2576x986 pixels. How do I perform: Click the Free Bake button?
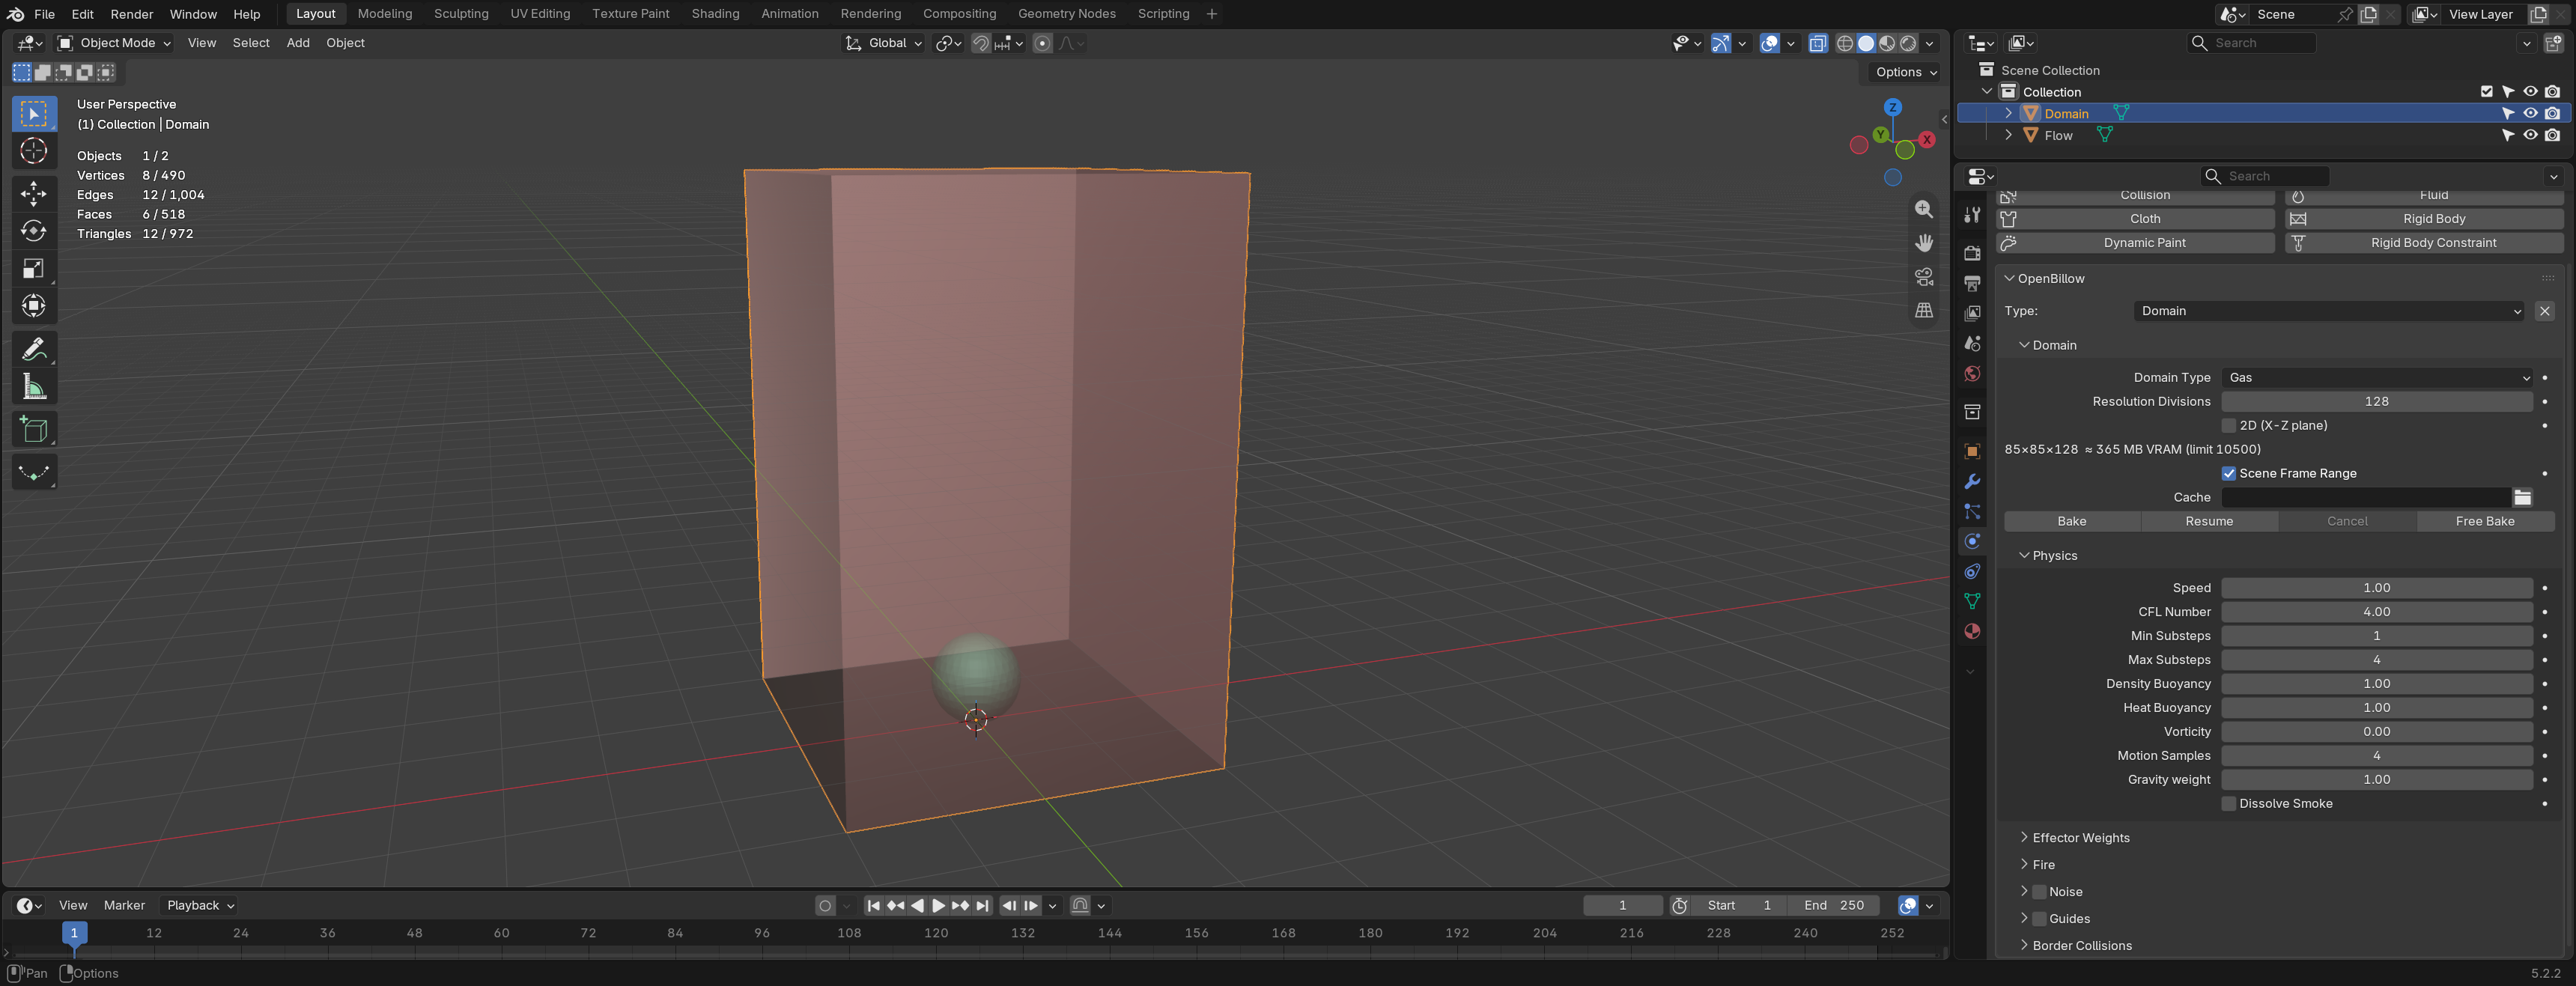click(x=2485, y=521)
